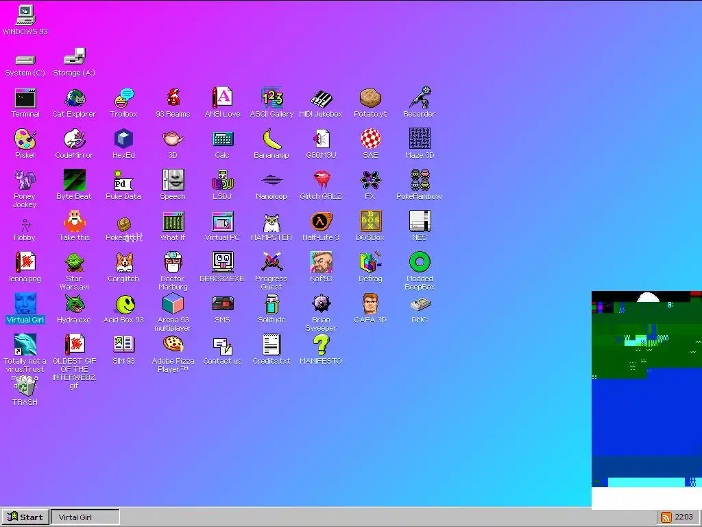This screenshot has width=702, height=527.
Task: Open the MANIFESTO question mark icon
Action: (x=321, y=346)
